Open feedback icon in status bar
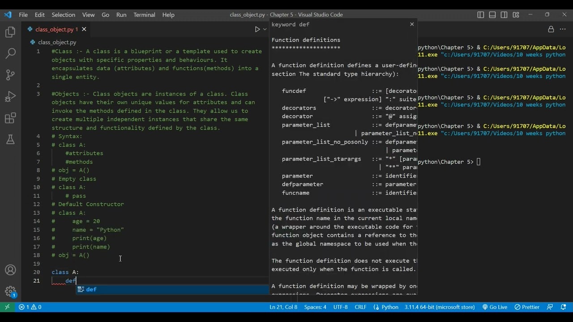 551,307
